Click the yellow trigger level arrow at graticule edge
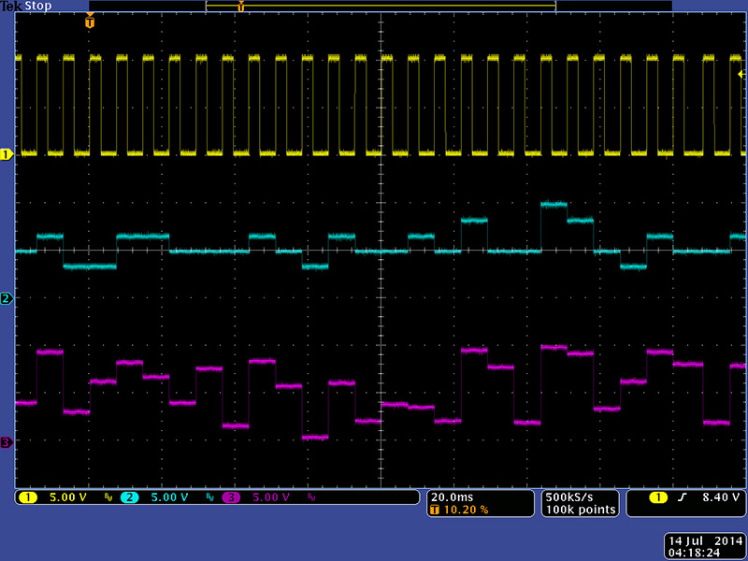This screenshot has width=748, height=561. click(x=741, y=75)
